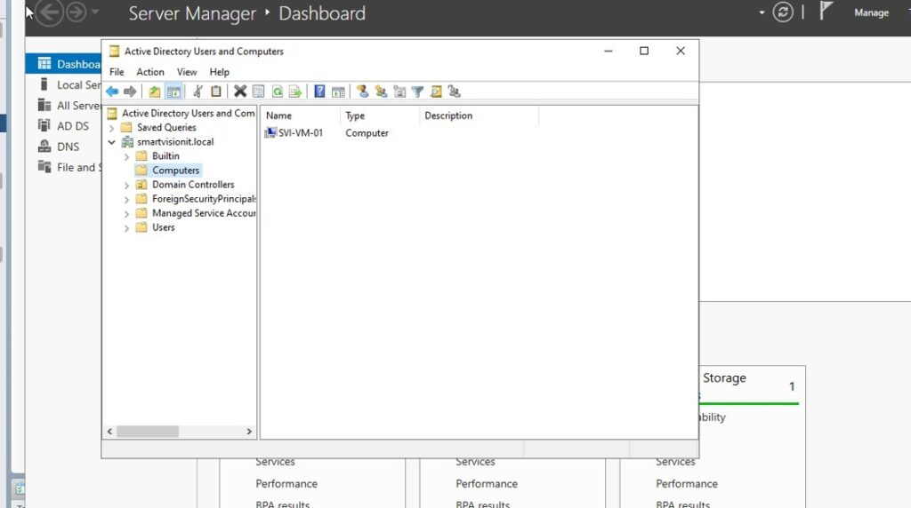The width and height of the screenshot is (911, 508).
Task: Select Dashboard in Server Manager sidebar
Action: (64, 64)
